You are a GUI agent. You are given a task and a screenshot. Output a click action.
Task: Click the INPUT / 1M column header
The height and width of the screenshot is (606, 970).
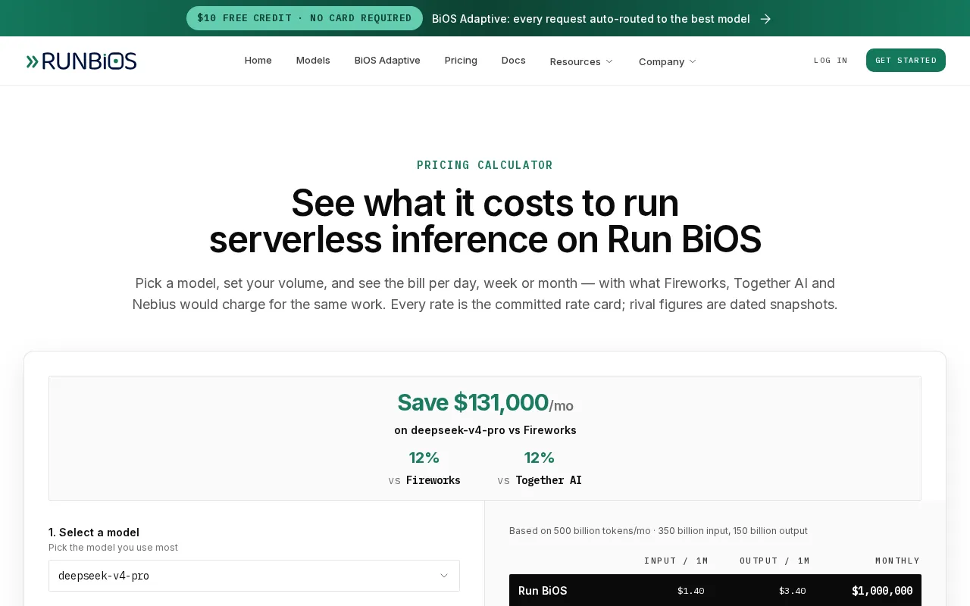676,561
